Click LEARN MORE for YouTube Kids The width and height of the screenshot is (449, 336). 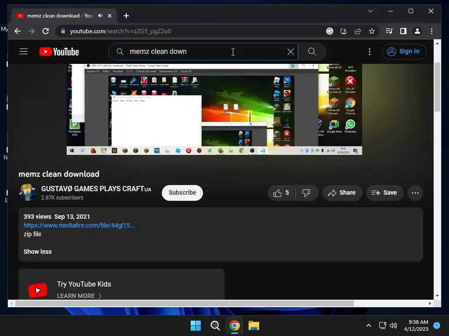(79, 296)
